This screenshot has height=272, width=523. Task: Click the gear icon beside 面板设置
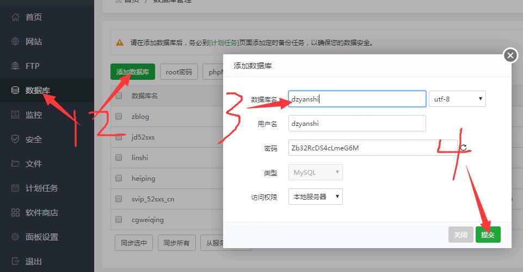coord(15,237)
